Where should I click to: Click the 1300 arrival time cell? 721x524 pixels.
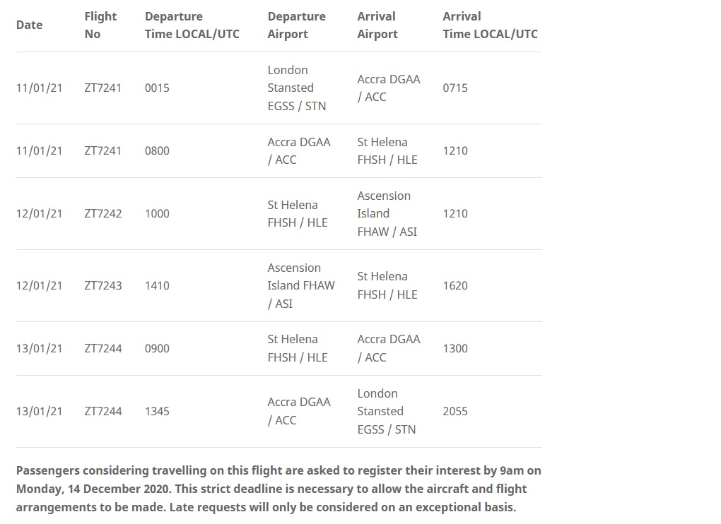pyautogui.click(x=455, y=349)
